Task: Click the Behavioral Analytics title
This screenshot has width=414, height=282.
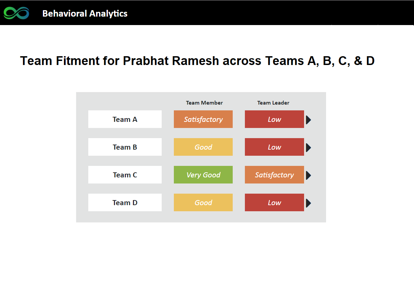Action: coord(85,14)
